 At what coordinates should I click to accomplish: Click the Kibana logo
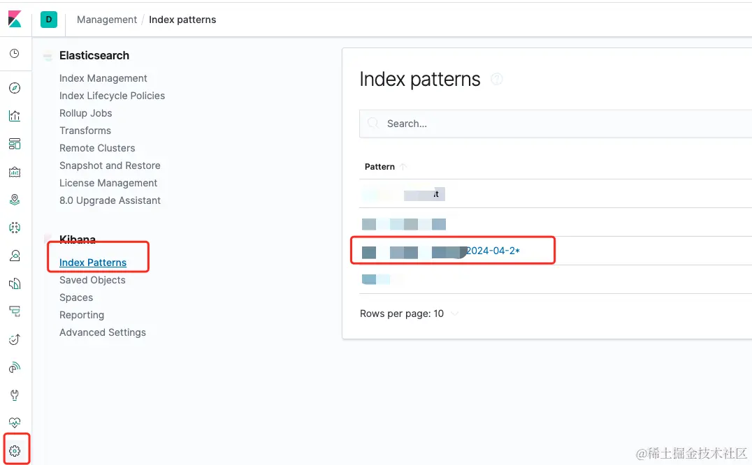pyautogui.click(x=15, y=20)
